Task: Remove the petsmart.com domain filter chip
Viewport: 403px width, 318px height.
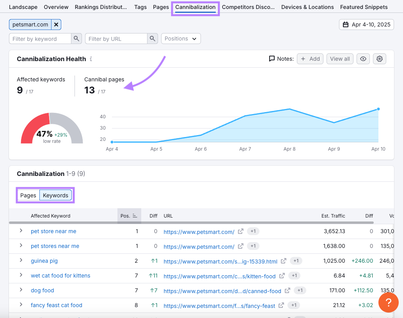Action: tap(56, 25)
